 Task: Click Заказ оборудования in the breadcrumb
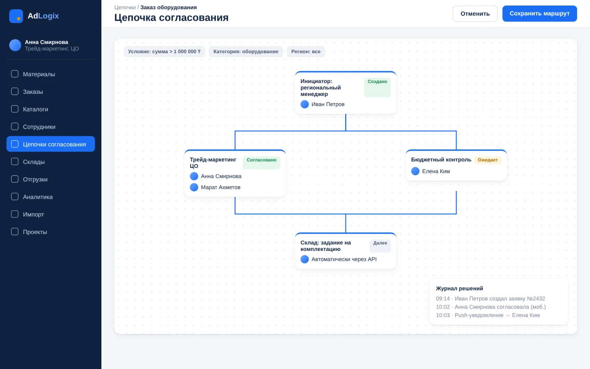pos(169,7)
